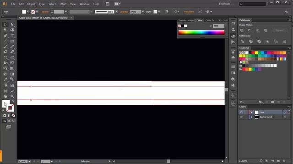Toggle visibility of the Background layer
The width and height of the screenshot is (293, 164).
click(x=241, y=117)
